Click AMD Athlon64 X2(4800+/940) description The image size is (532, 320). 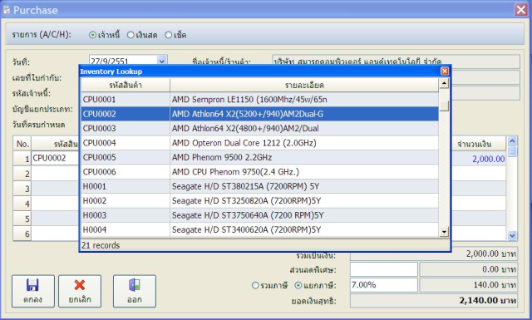[245, 128]
